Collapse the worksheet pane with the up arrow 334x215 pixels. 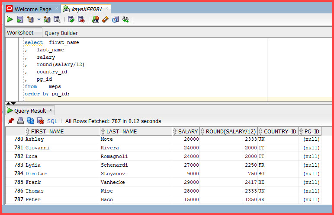[8, 103]
